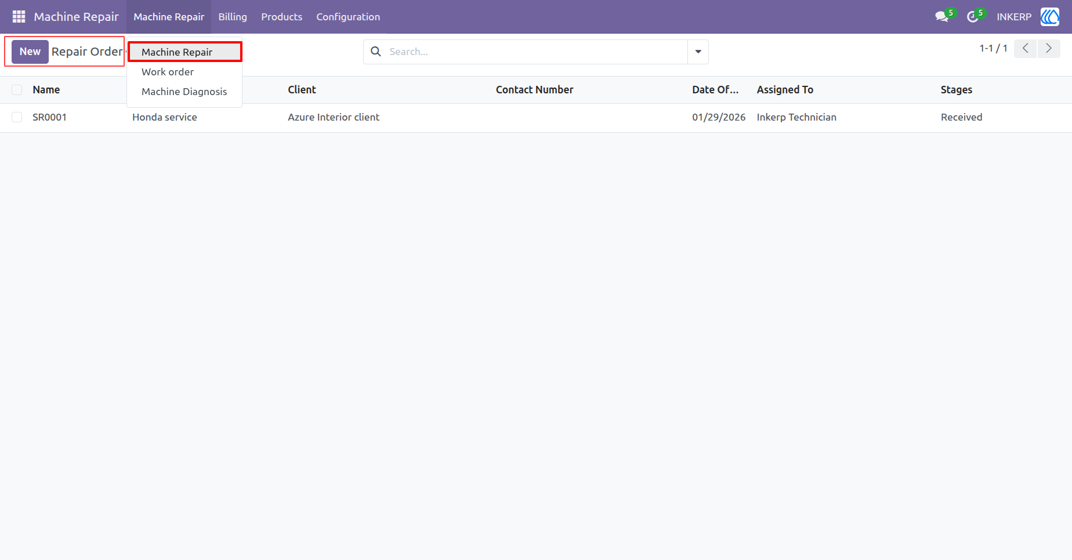
Task: Go to previous page arrow
Action: pyautogui.click(x=1026, y=48)
